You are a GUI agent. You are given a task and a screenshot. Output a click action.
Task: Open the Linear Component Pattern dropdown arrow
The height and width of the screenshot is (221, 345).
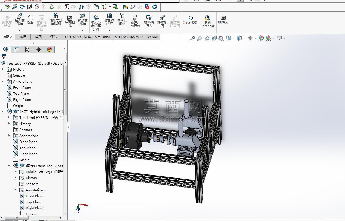click(56, 30)
